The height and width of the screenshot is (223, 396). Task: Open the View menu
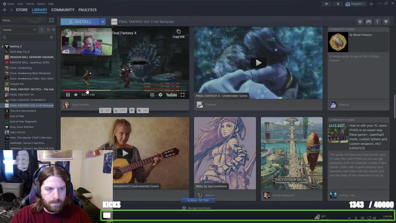click(20, 4)
